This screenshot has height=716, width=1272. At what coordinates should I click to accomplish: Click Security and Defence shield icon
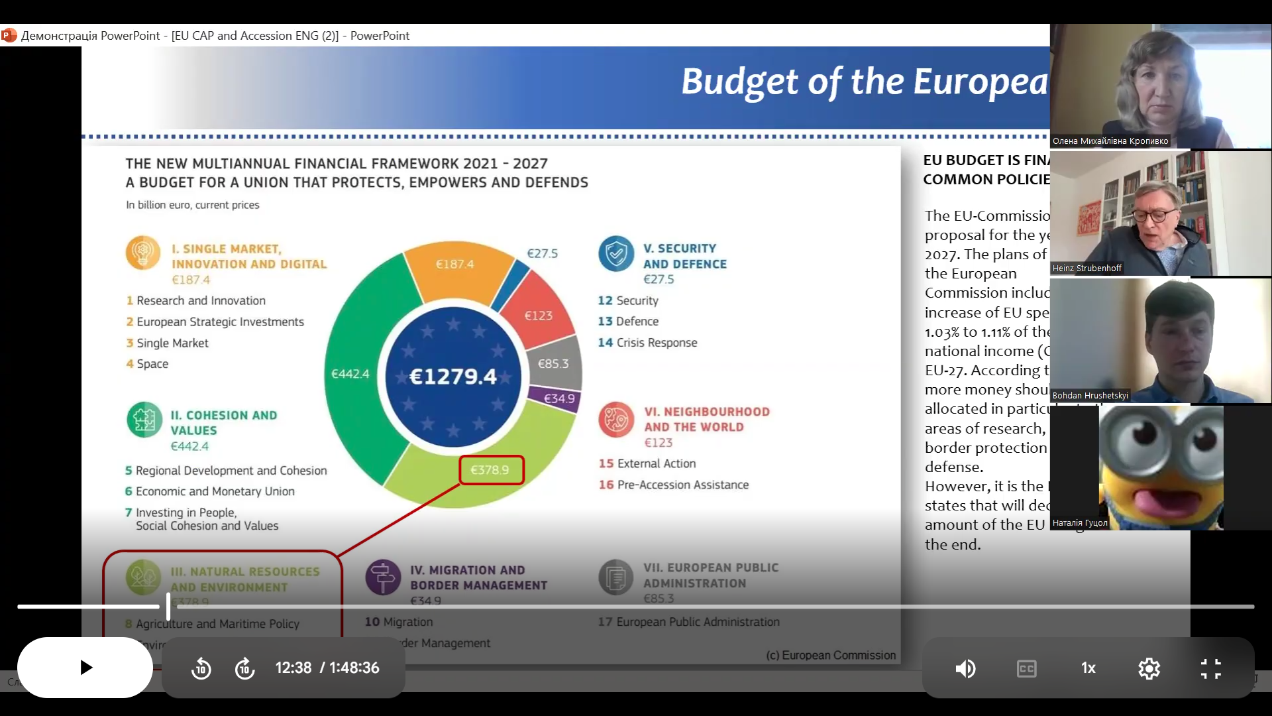tap(616, 253)
